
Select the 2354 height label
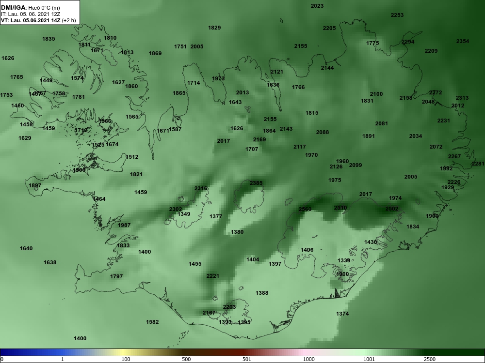(x=462, y=41)
